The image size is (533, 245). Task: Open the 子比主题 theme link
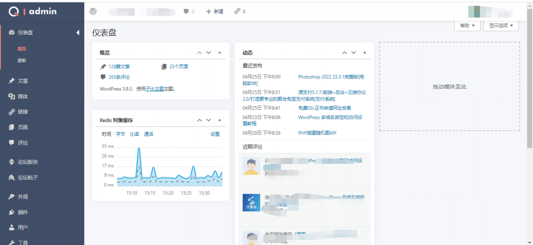(155, 89)
